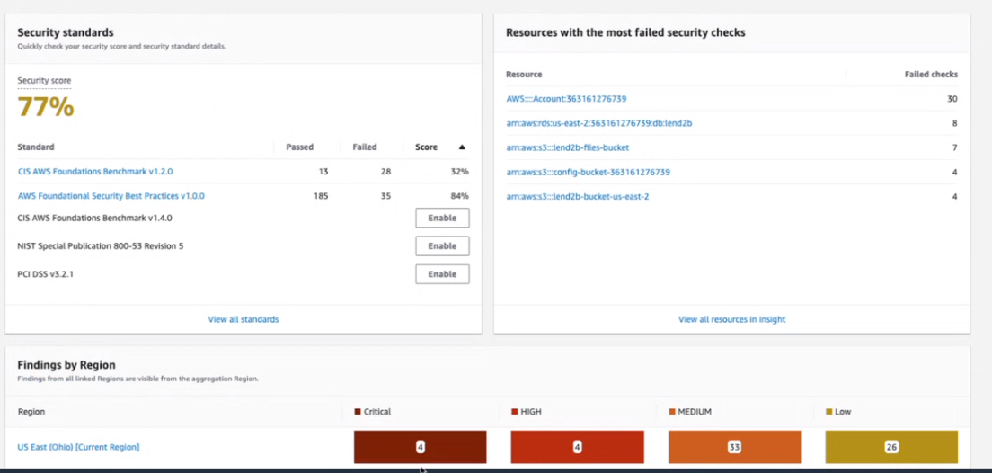Viewport: 992px width, 473px height.
Task: Click the Failed column header in standards table
Action: [365, 147]
